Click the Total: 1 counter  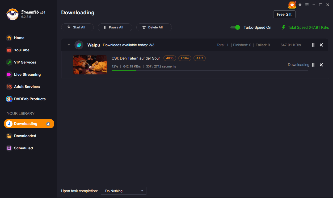[222, 45]
